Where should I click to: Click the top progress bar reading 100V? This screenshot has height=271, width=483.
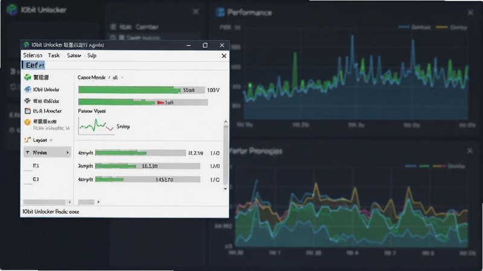141,90
